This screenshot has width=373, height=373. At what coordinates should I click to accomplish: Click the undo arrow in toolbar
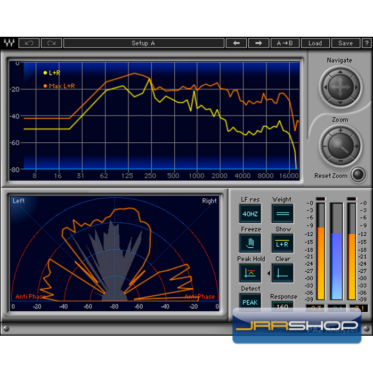point(29,43)
